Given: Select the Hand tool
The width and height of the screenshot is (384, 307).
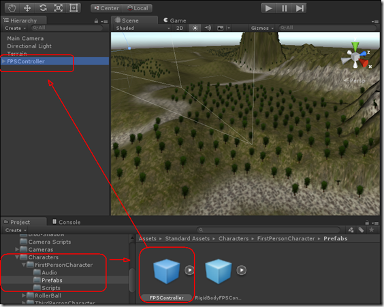Looking at the screenshot, I should [x=12, y=8].
